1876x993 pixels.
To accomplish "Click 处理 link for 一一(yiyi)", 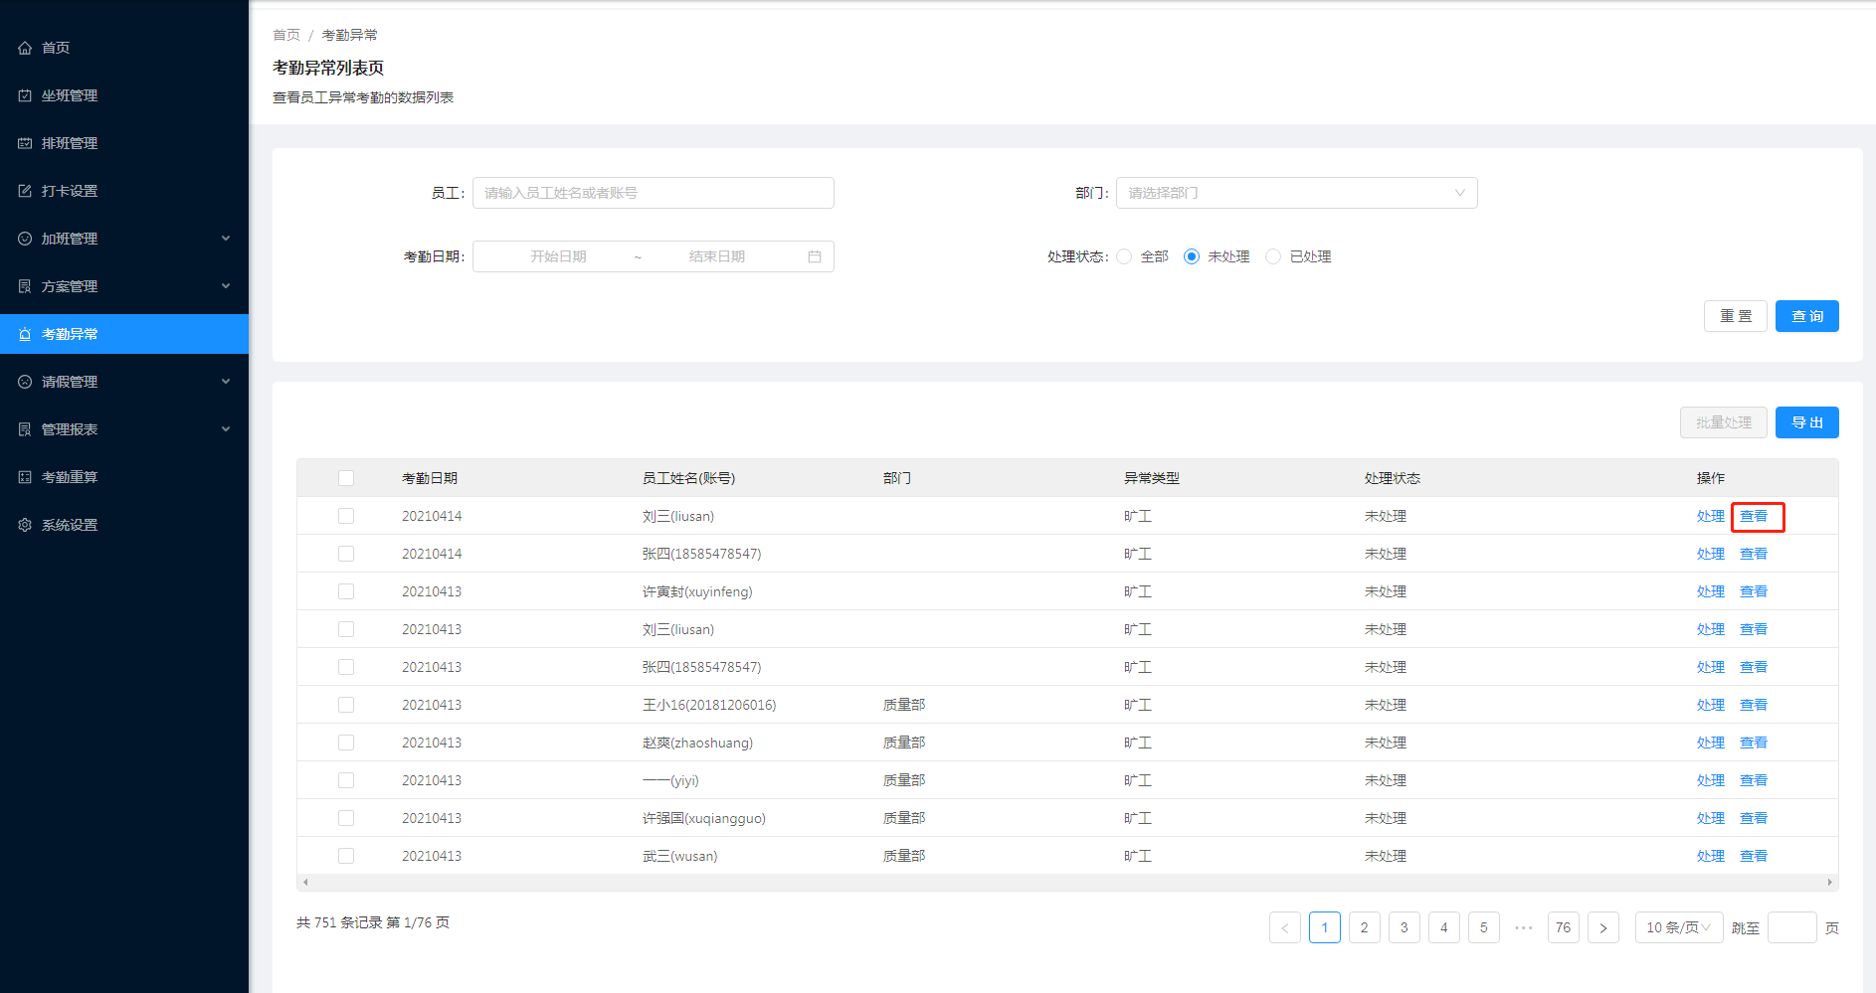I will tap(1711, 780).
